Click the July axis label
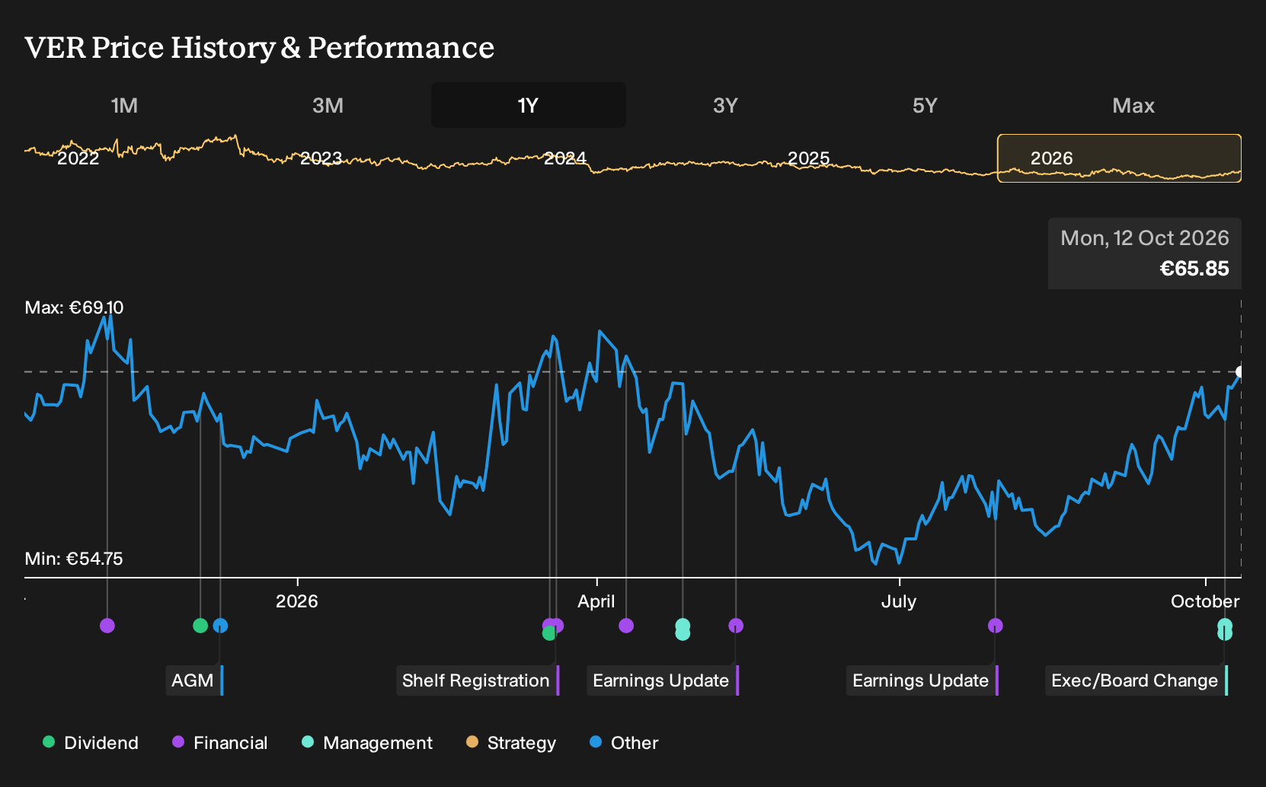This screenshot has height=787, width=1266. (899, 601)
